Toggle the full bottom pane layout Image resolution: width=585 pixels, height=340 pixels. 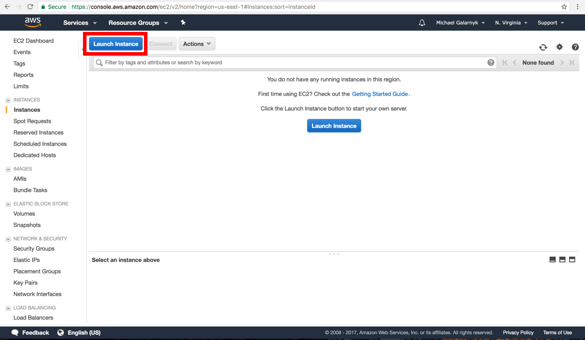(572, 260)
